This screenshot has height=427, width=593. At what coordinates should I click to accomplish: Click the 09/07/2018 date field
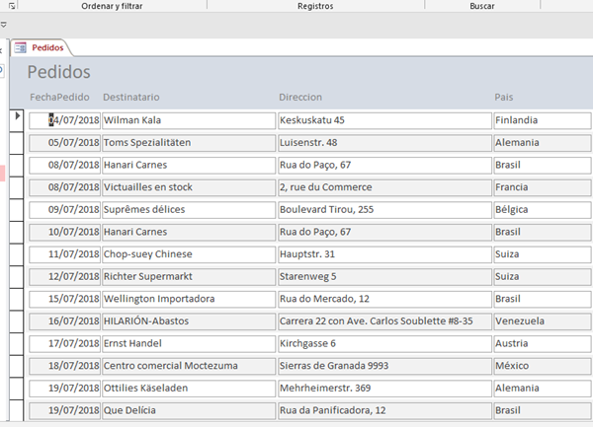point(64,210)
